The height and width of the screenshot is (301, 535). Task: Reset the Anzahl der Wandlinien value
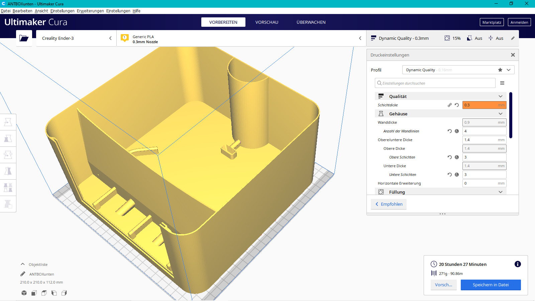pos(450,131)
